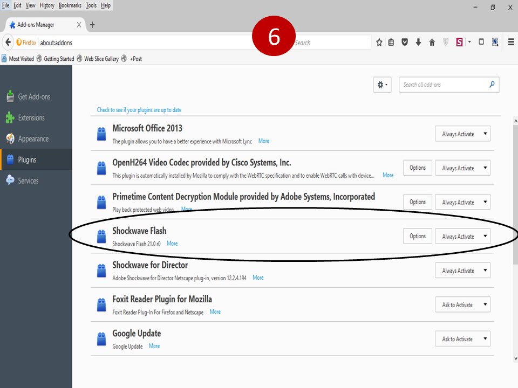Click Getting Started bookmark

tap(56, 59)
